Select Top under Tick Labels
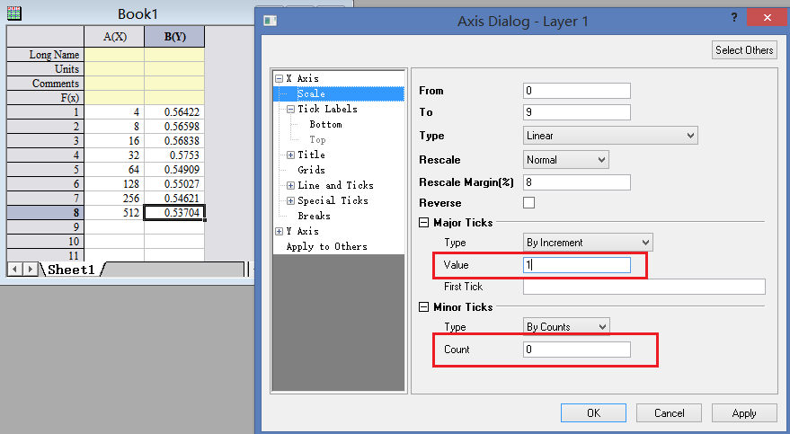The height and width of the screenshot is (434, 790). tap(317, 139)
